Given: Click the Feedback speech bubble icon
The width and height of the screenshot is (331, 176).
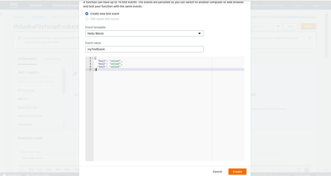Looking at the screenshot, I should [x=4, y=175].
